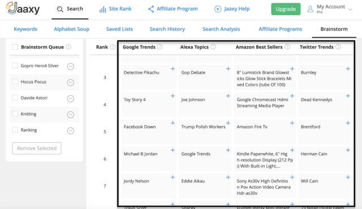This screenshot has height=209, width=362.
Task: Add Will Cain to queue
Action: (x=348, y=177)
